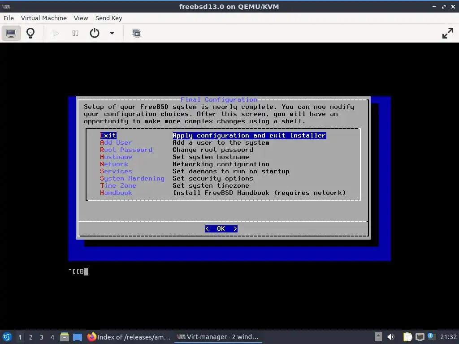Click the 21:32 clock
The width and height of the screenshot is (459, 344).
pyautogui.click(x=448, y=337)
